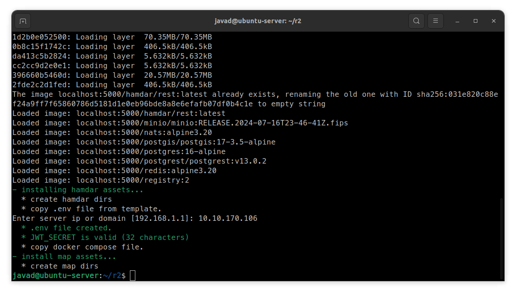Click the 'JWT_SECRET is valid' message
The height and width of the screenshot is (294, 516).
109,238
